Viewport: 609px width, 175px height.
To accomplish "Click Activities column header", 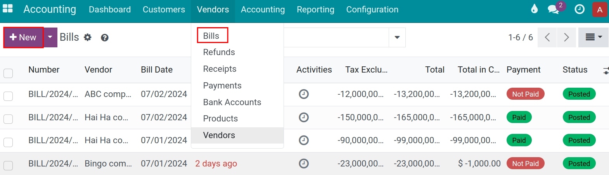I will click(314, 69).
